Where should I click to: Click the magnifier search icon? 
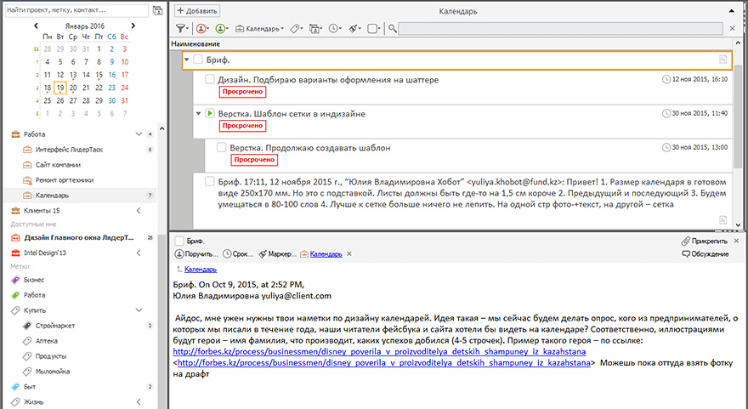392,29
